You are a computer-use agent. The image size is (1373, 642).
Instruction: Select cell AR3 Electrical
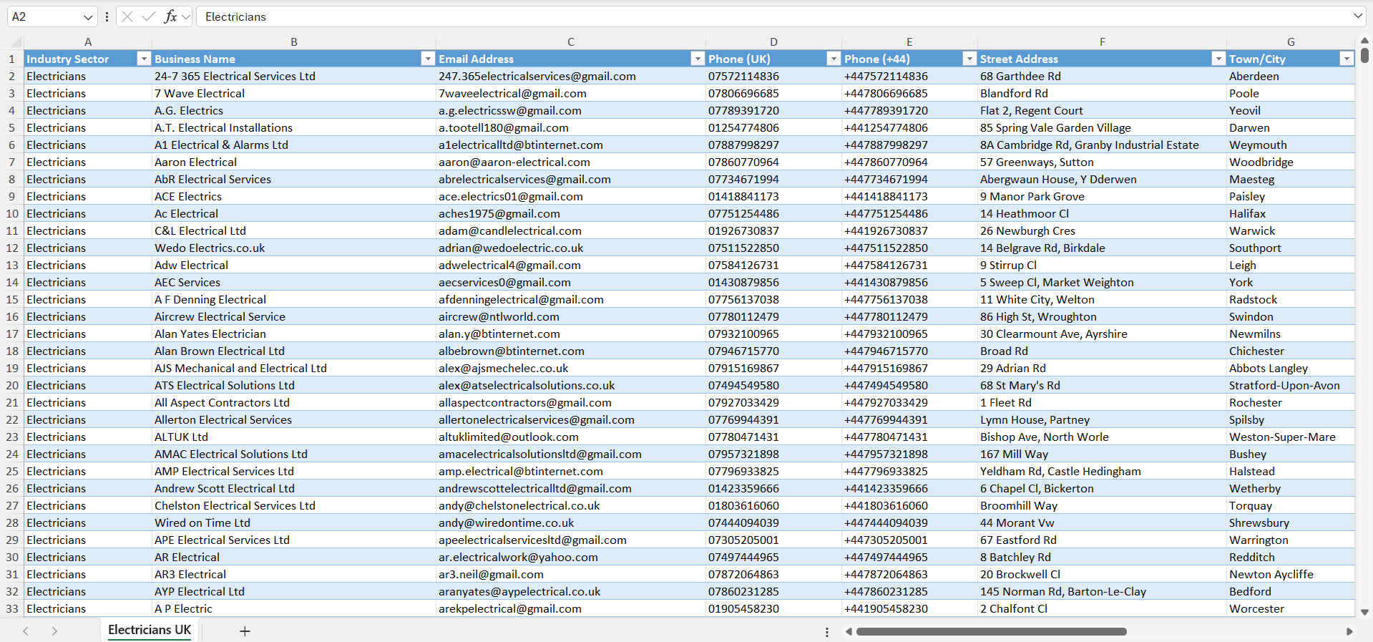coord(294,574)
